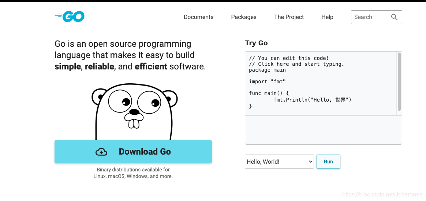The image size is (426, 201).
Task: Open the Documents menu item
Action: click(x=199, y=17)
